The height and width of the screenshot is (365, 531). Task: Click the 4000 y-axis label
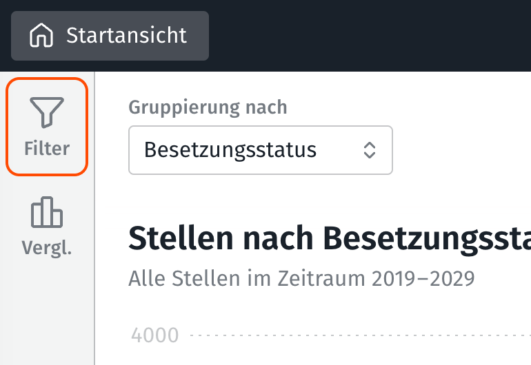(x=154, y=335)
